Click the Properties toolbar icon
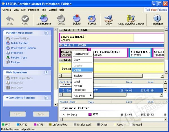 pos(157,20)
